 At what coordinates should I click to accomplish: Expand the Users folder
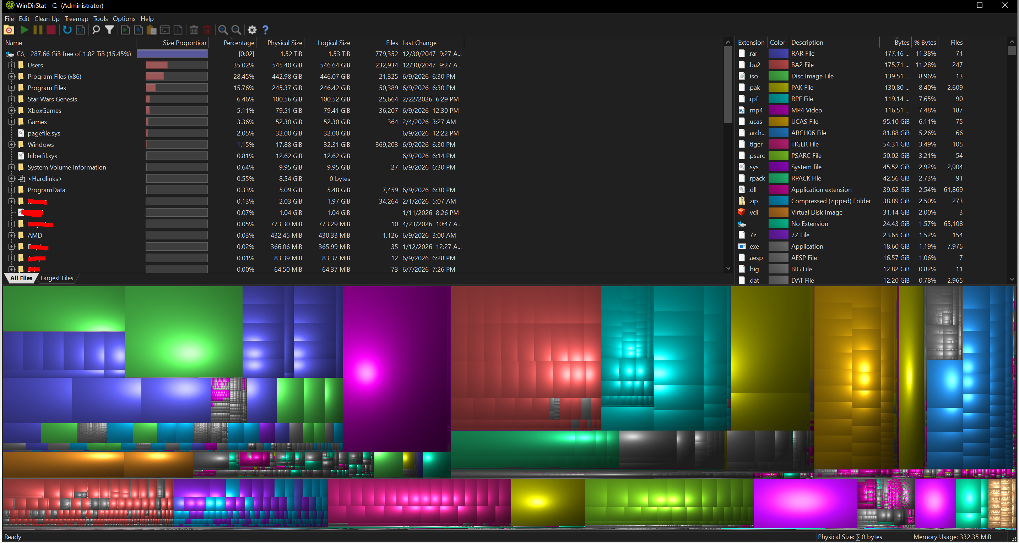click(11, 65)
